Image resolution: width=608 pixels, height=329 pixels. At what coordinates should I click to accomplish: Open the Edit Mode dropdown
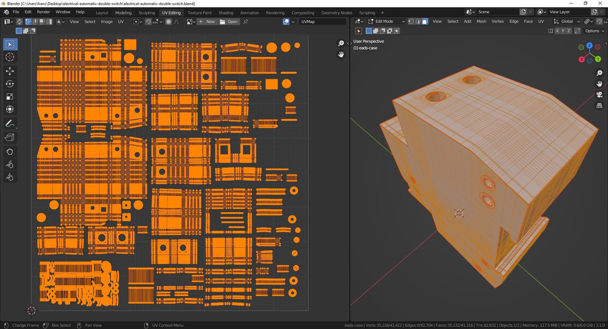pyautogui.click(x=386, y=22)
